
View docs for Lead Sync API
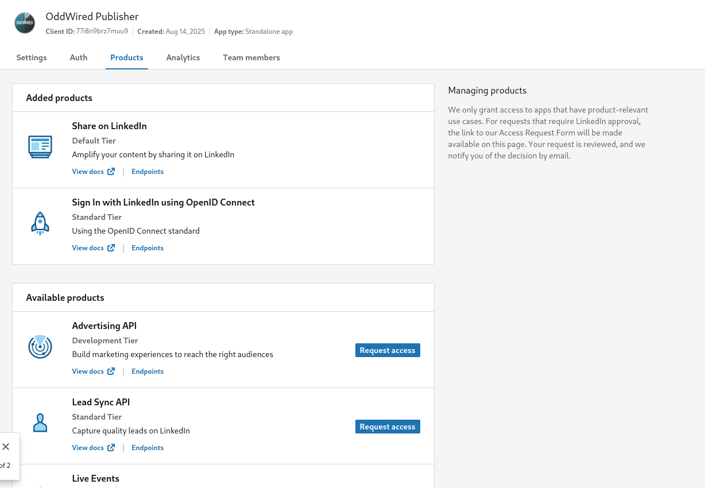pos(94,448)
